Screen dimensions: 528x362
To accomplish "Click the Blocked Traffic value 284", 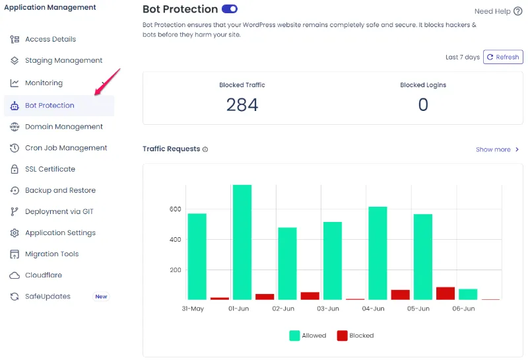I will click(x=242, y=105).
